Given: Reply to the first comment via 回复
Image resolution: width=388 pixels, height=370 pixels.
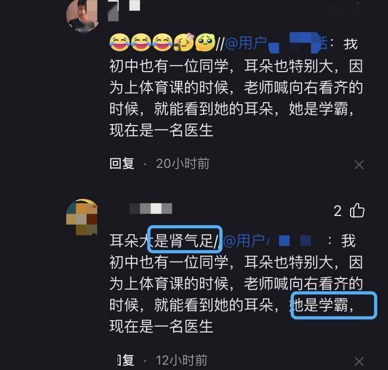Looking at the screenshot, I should [x=122, y=164].
